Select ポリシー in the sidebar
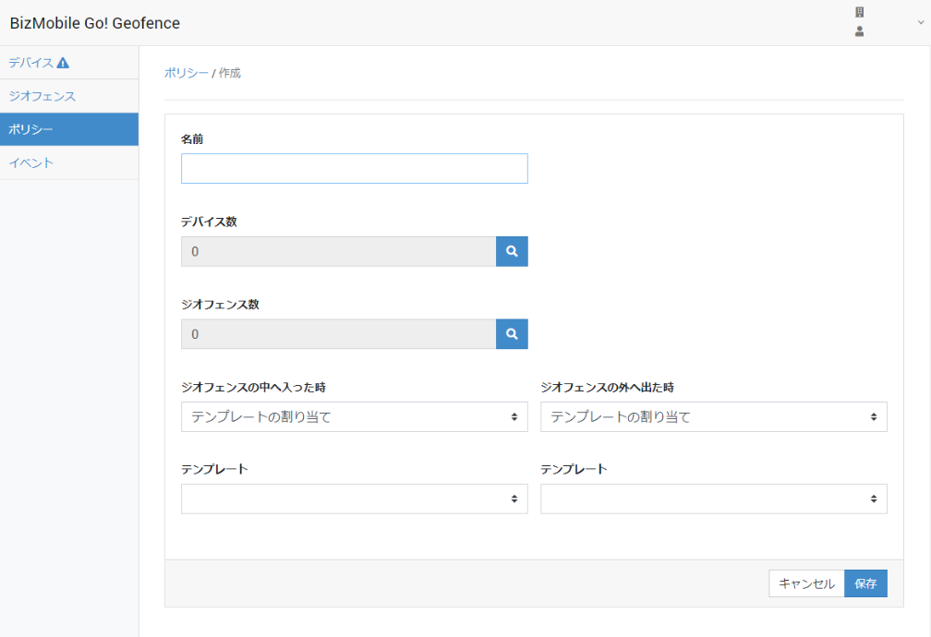This screenshot has width=931, height=637. (30, 129)
